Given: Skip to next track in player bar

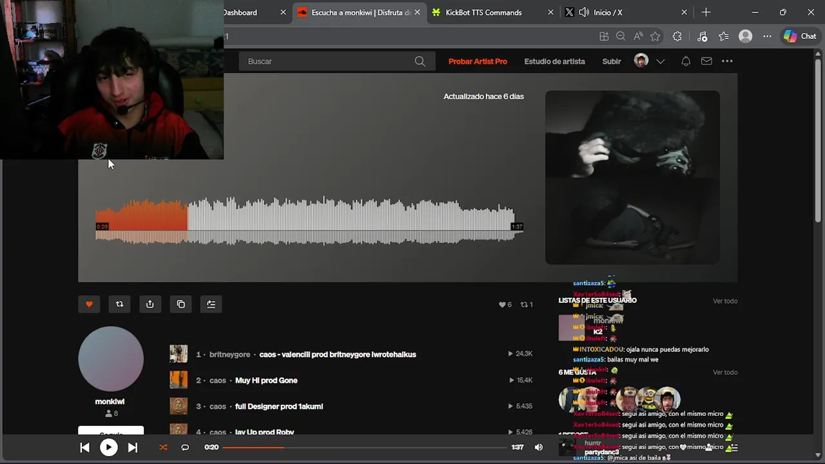Looking at the screenshot, I should pos(132,447).
